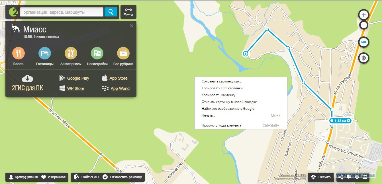This screenshot has height=184, width=382.
Task: Open Лицензионное соглашение link
Action: pos(289,179)
